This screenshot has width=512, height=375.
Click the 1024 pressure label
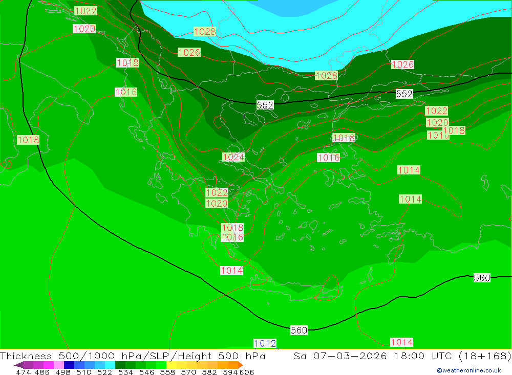coord(233,157)
